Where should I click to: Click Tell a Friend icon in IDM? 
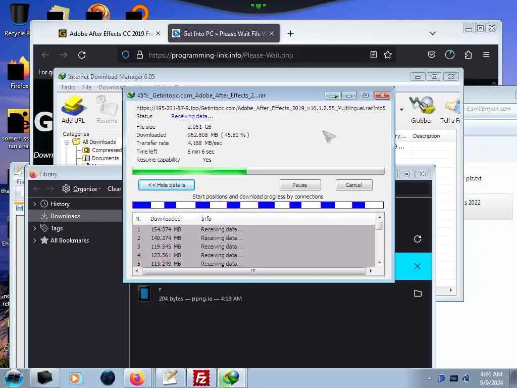pos(450,110)
